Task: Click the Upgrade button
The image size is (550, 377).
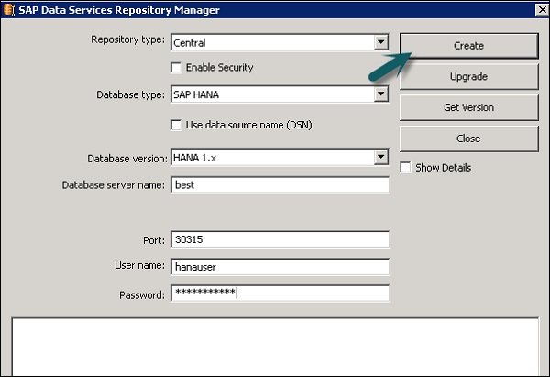Action: [468, 76]
